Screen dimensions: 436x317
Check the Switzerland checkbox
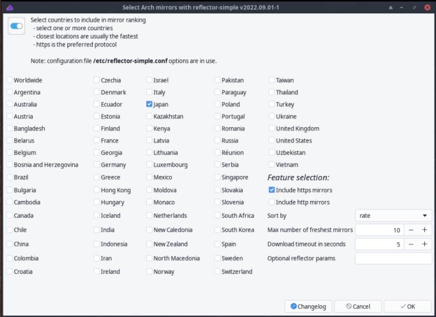[x=218, y=271]
